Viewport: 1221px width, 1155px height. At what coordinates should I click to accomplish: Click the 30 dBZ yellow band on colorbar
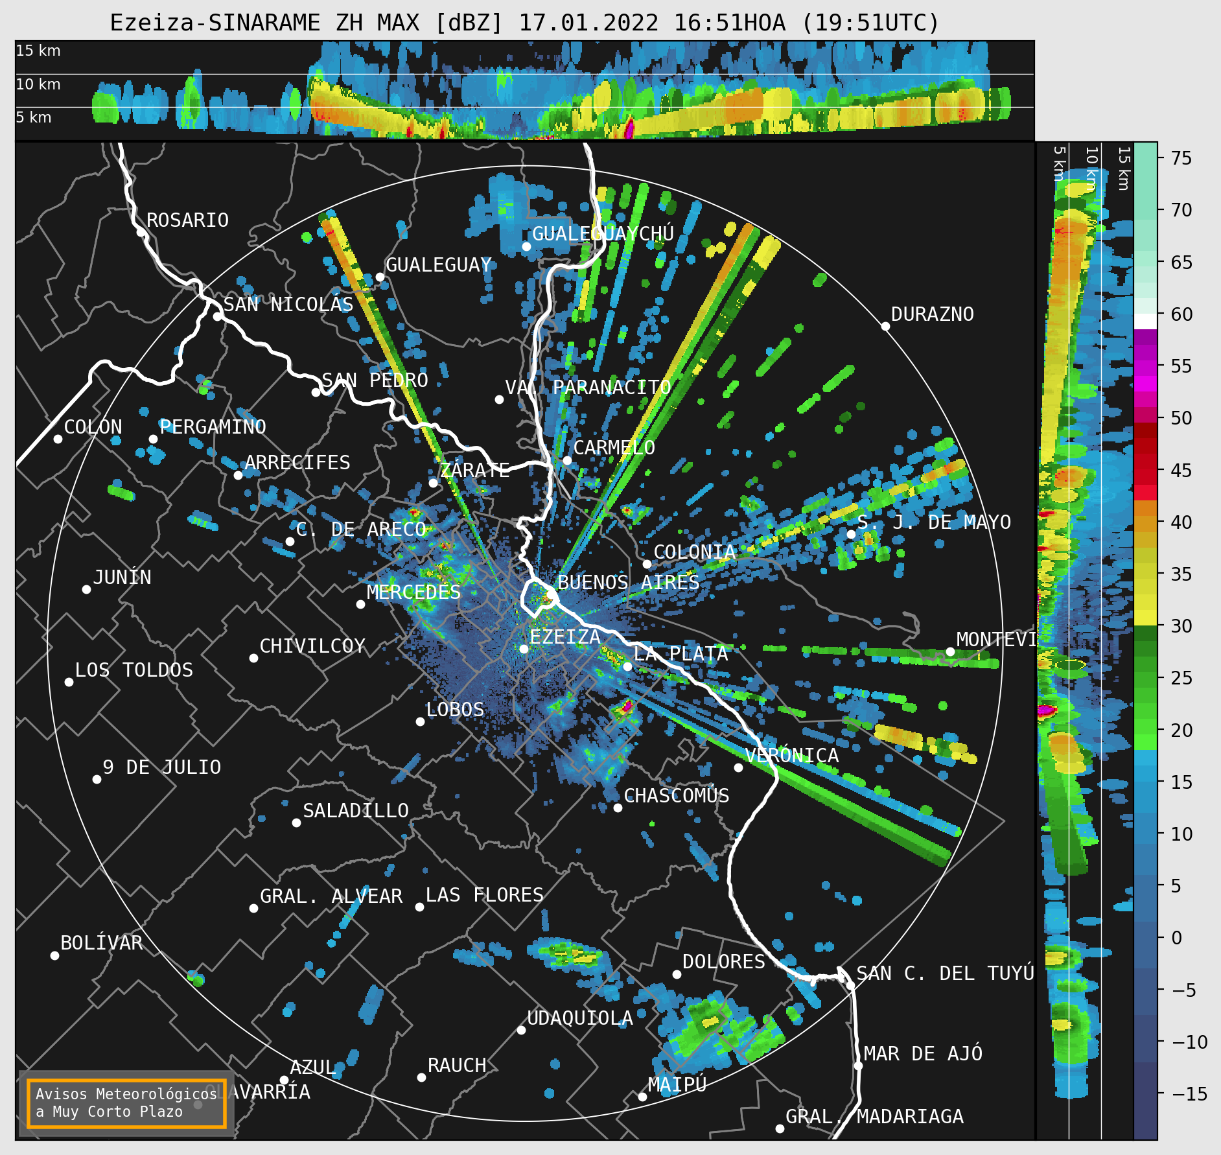pos(1145,618)
